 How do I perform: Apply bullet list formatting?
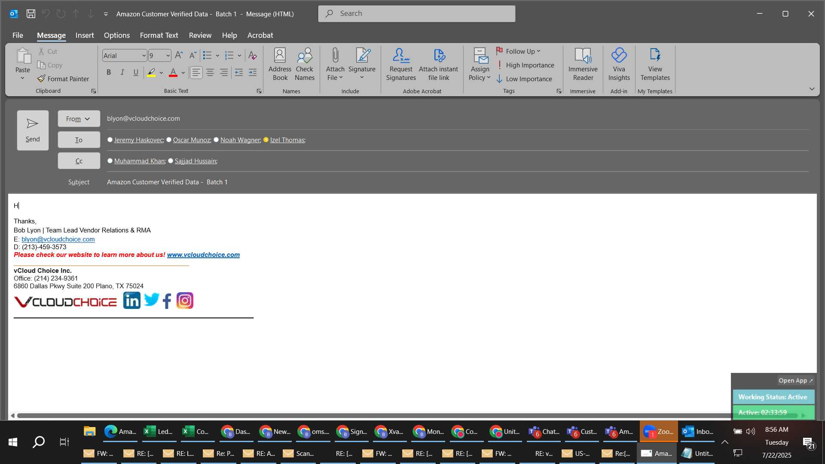tap(208, 55)
